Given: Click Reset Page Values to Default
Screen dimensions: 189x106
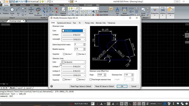Looking at the screenshot, I should tap(81, 86).
